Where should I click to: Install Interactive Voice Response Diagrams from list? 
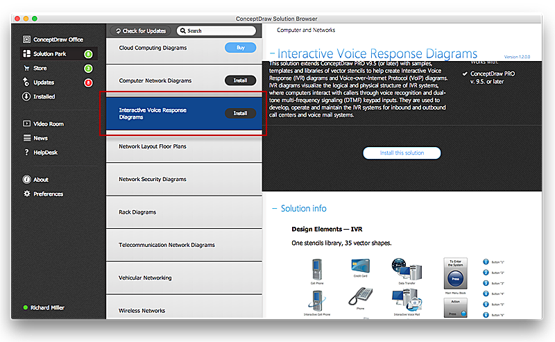pyautogui.click(x=240, y=113)
